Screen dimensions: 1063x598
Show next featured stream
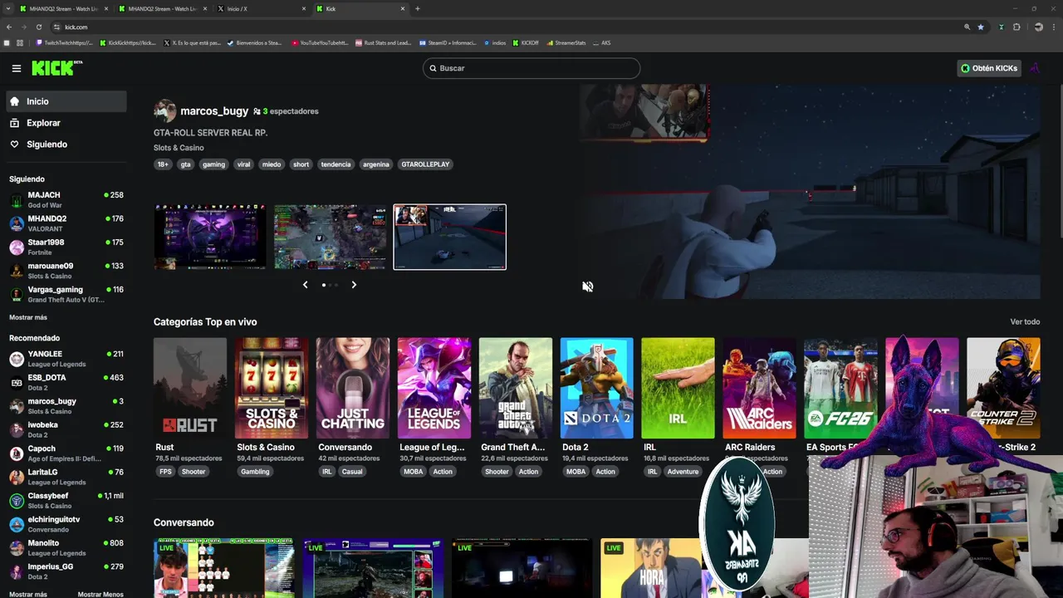point(354,285)
